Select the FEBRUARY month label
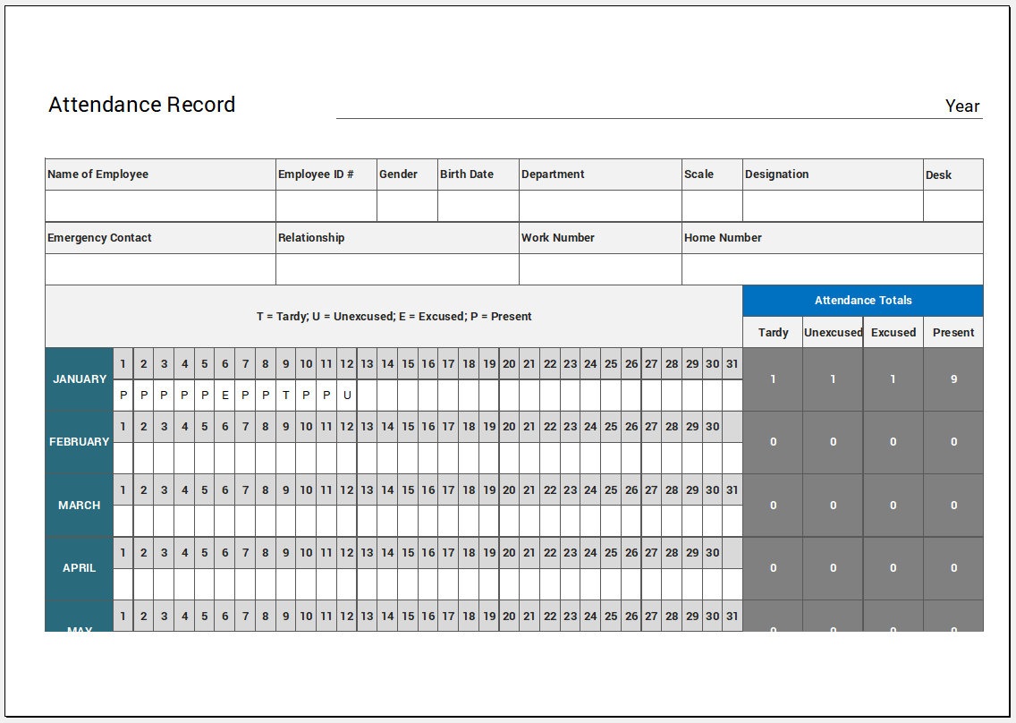The height and width of the screenshot is (723, 1016). click(79, 442)
